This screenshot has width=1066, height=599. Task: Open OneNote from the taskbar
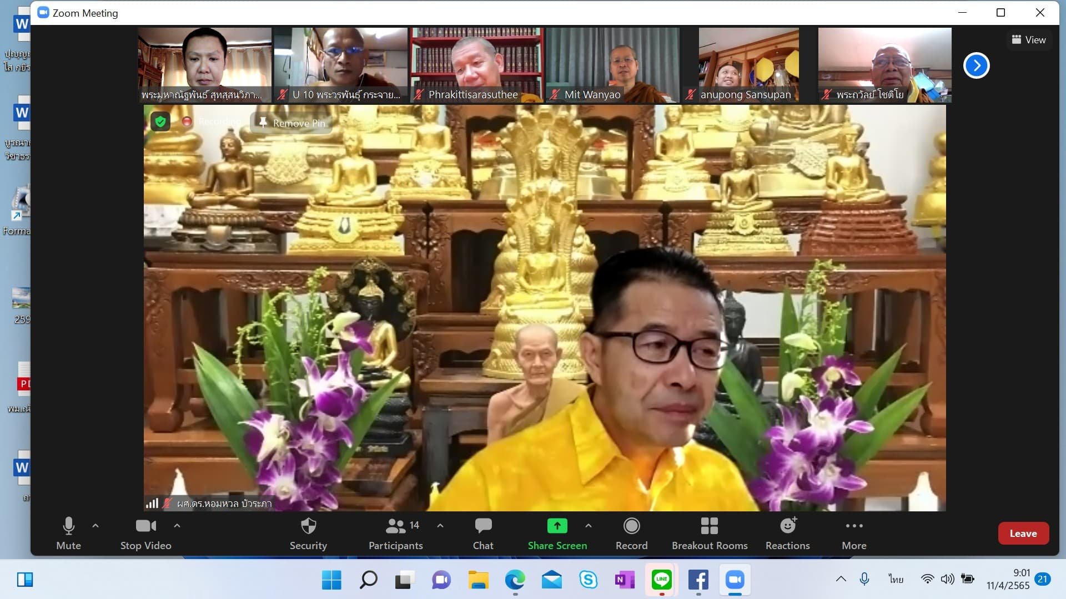625,580
